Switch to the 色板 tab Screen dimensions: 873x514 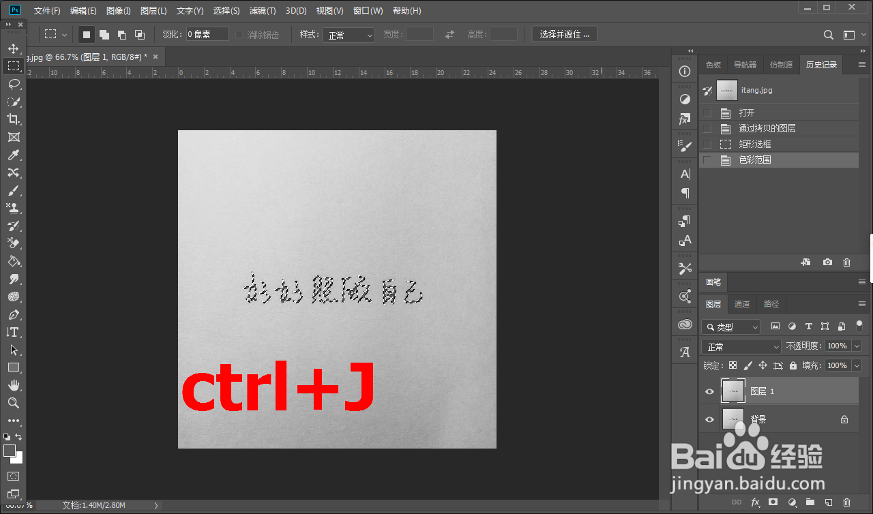[x=713, y=65]
